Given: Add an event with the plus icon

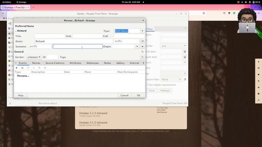Looking at the screenshot, I should coord(16,68).
